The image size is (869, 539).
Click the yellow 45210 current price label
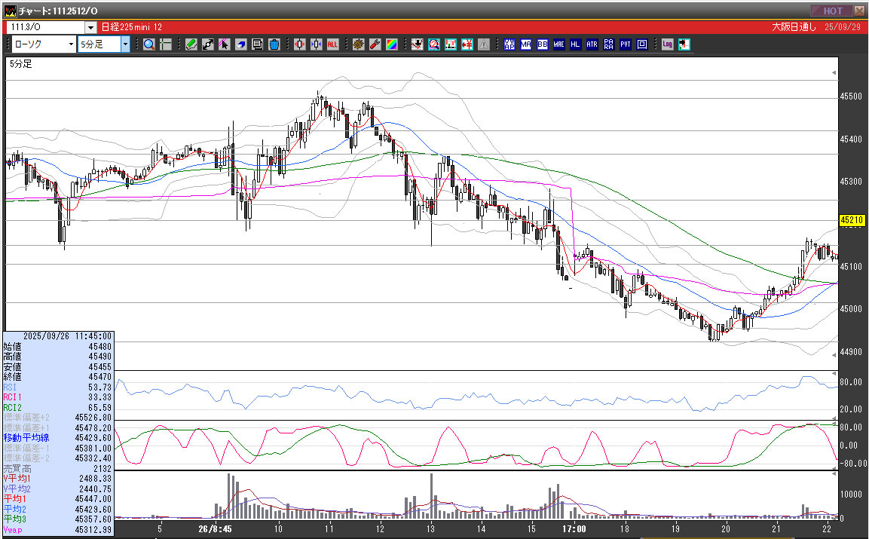[x=851, y=220]
